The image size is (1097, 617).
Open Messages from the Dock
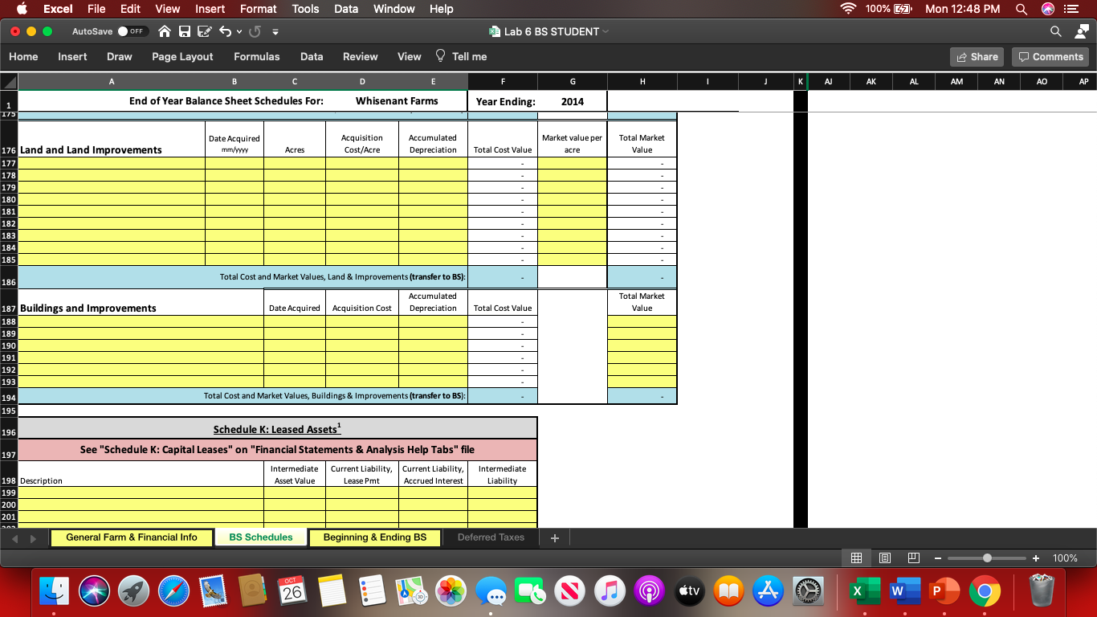pyautogui.click(x=491, y=591)
